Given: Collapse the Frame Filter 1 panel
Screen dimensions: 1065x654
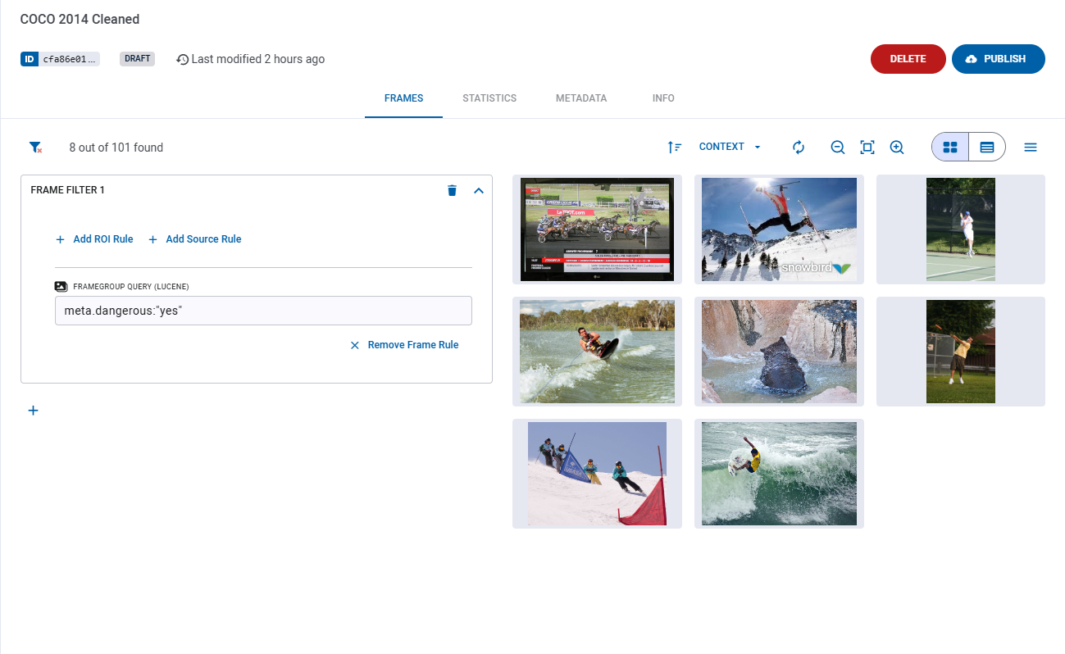Looking at the screenshot, I should pos(479,189).
